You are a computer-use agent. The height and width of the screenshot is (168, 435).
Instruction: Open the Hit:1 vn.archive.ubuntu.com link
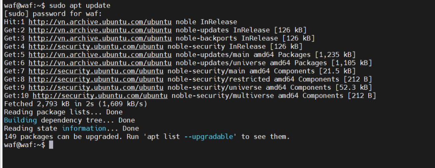pos(100,22)
